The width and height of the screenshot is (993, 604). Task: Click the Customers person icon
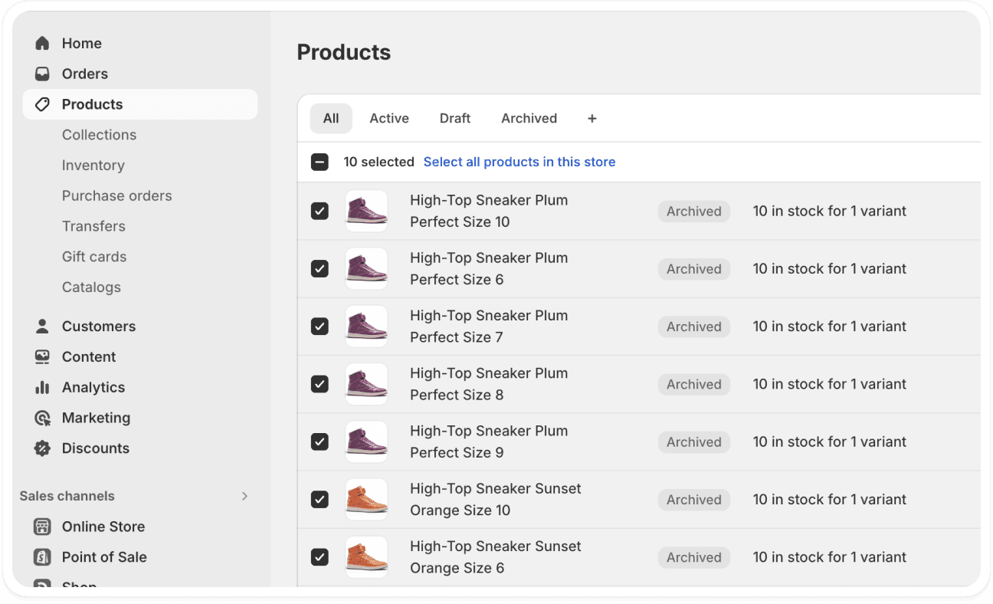pos(42,326)
